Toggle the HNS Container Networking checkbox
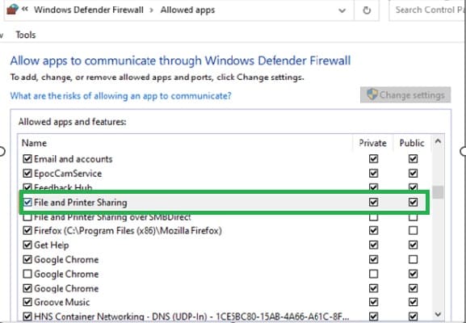This screenshot has height=323, width=466. tap(27, 316)
